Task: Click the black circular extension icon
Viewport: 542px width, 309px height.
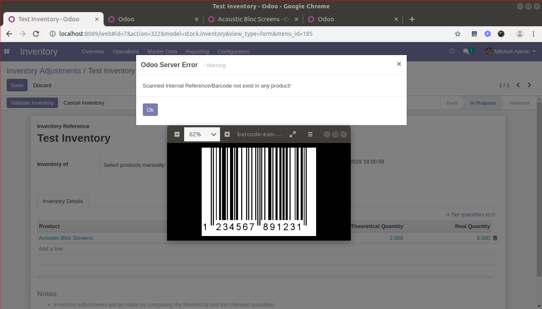Action: [501, 34]
